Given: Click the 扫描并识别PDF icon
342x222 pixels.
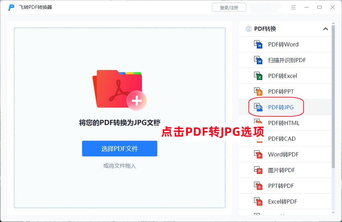Looking at the screenshot, I should (x=258, y=60).
